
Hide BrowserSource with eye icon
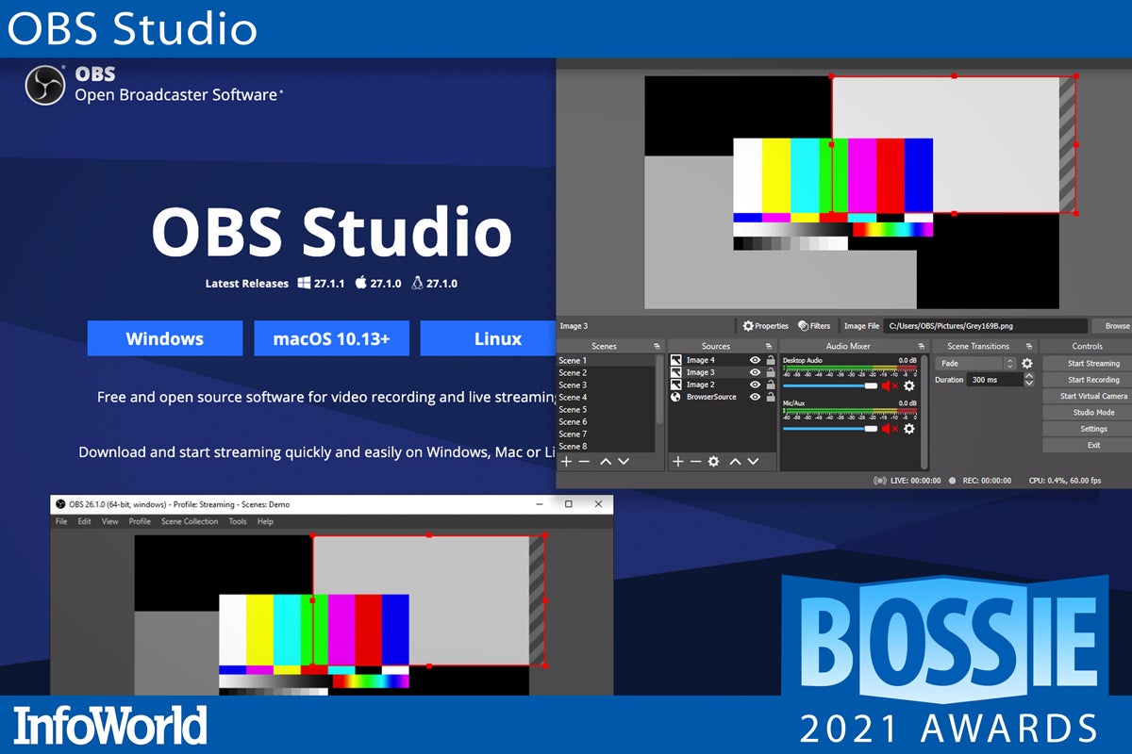tap(755, 397)
